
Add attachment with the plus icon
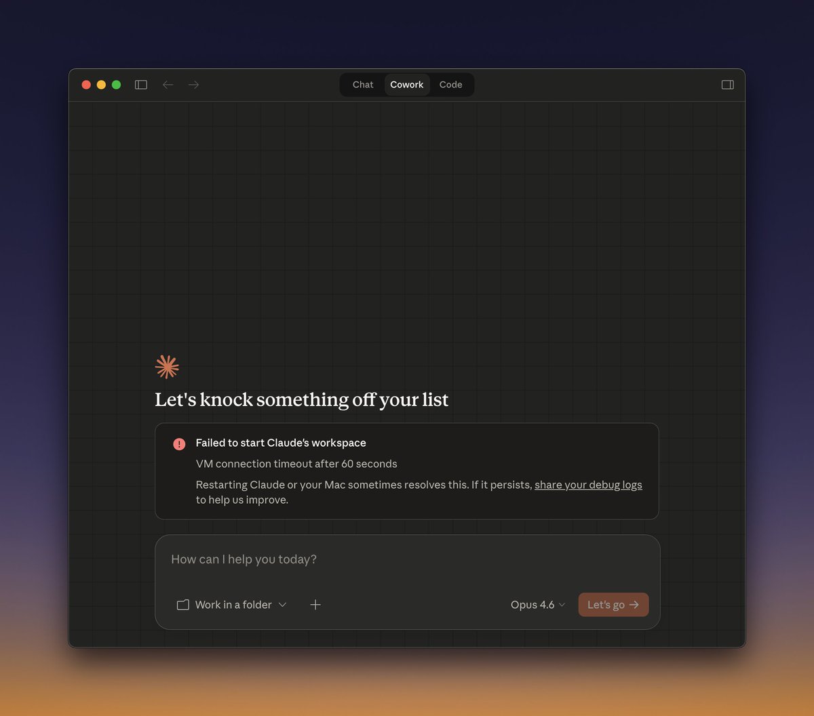point(315,605)
